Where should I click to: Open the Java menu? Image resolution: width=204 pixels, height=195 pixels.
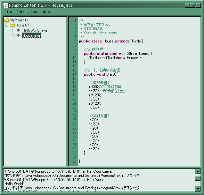pyautogui.click(x=32, y=12)
